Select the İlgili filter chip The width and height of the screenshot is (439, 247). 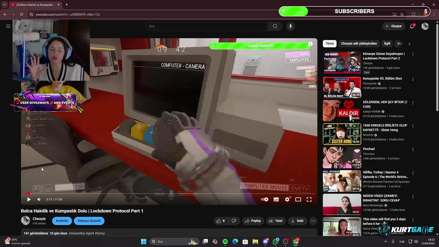387,44
